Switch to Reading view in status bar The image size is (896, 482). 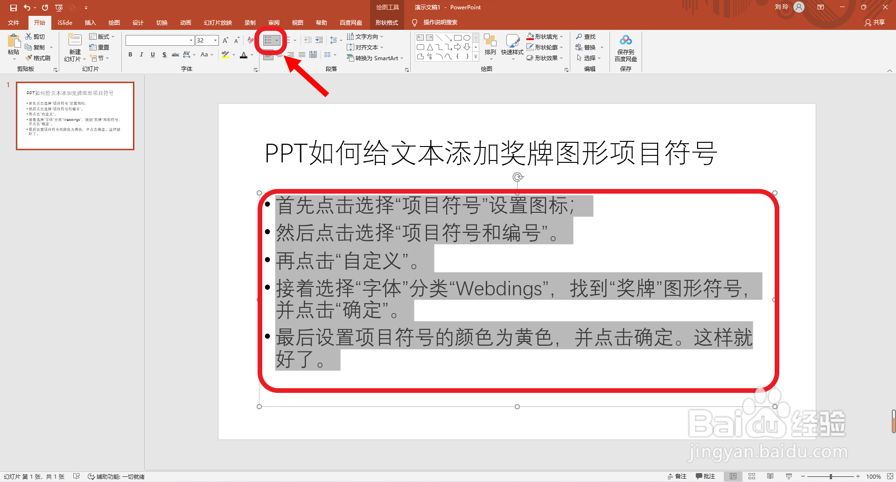pos(770,476)
